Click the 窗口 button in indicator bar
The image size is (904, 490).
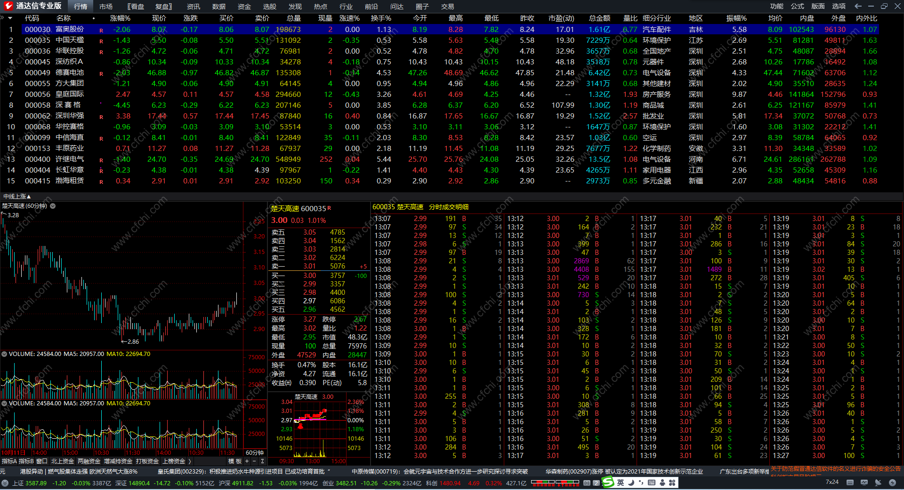click(x=42, y=461)
